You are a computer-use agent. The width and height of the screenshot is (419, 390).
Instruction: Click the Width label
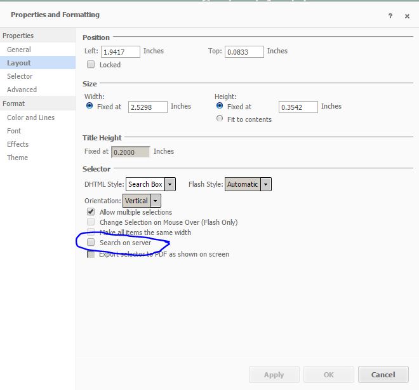coord(95,97)
